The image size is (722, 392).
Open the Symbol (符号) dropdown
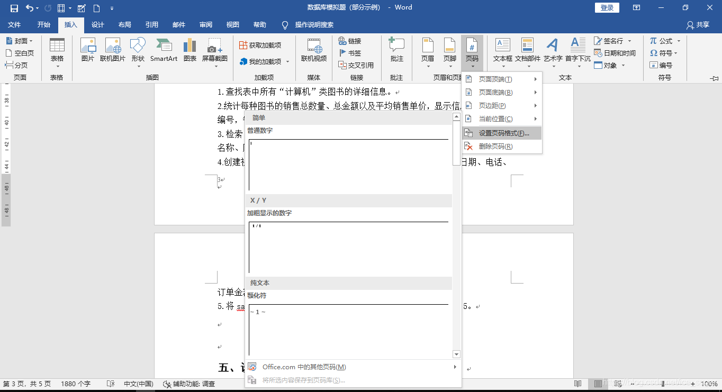coord(676,53)
